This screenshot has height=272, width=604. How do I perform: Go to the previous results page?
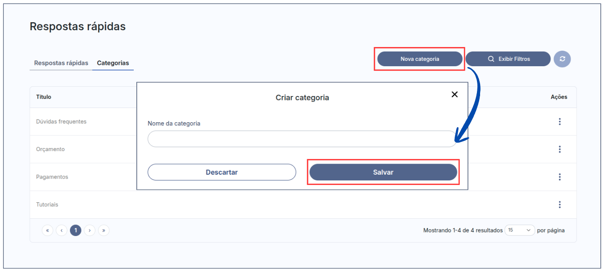[x=62, y=230]
